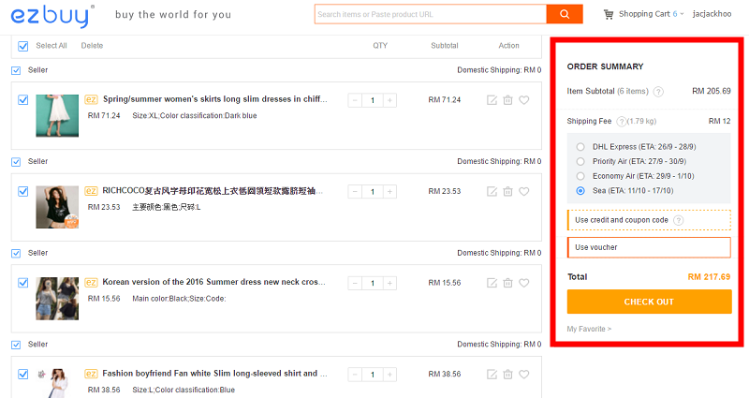Click the orange search magnifier button
Image resolution: width=749 pixels, height=398 pixels.
(x=565, y=14)
